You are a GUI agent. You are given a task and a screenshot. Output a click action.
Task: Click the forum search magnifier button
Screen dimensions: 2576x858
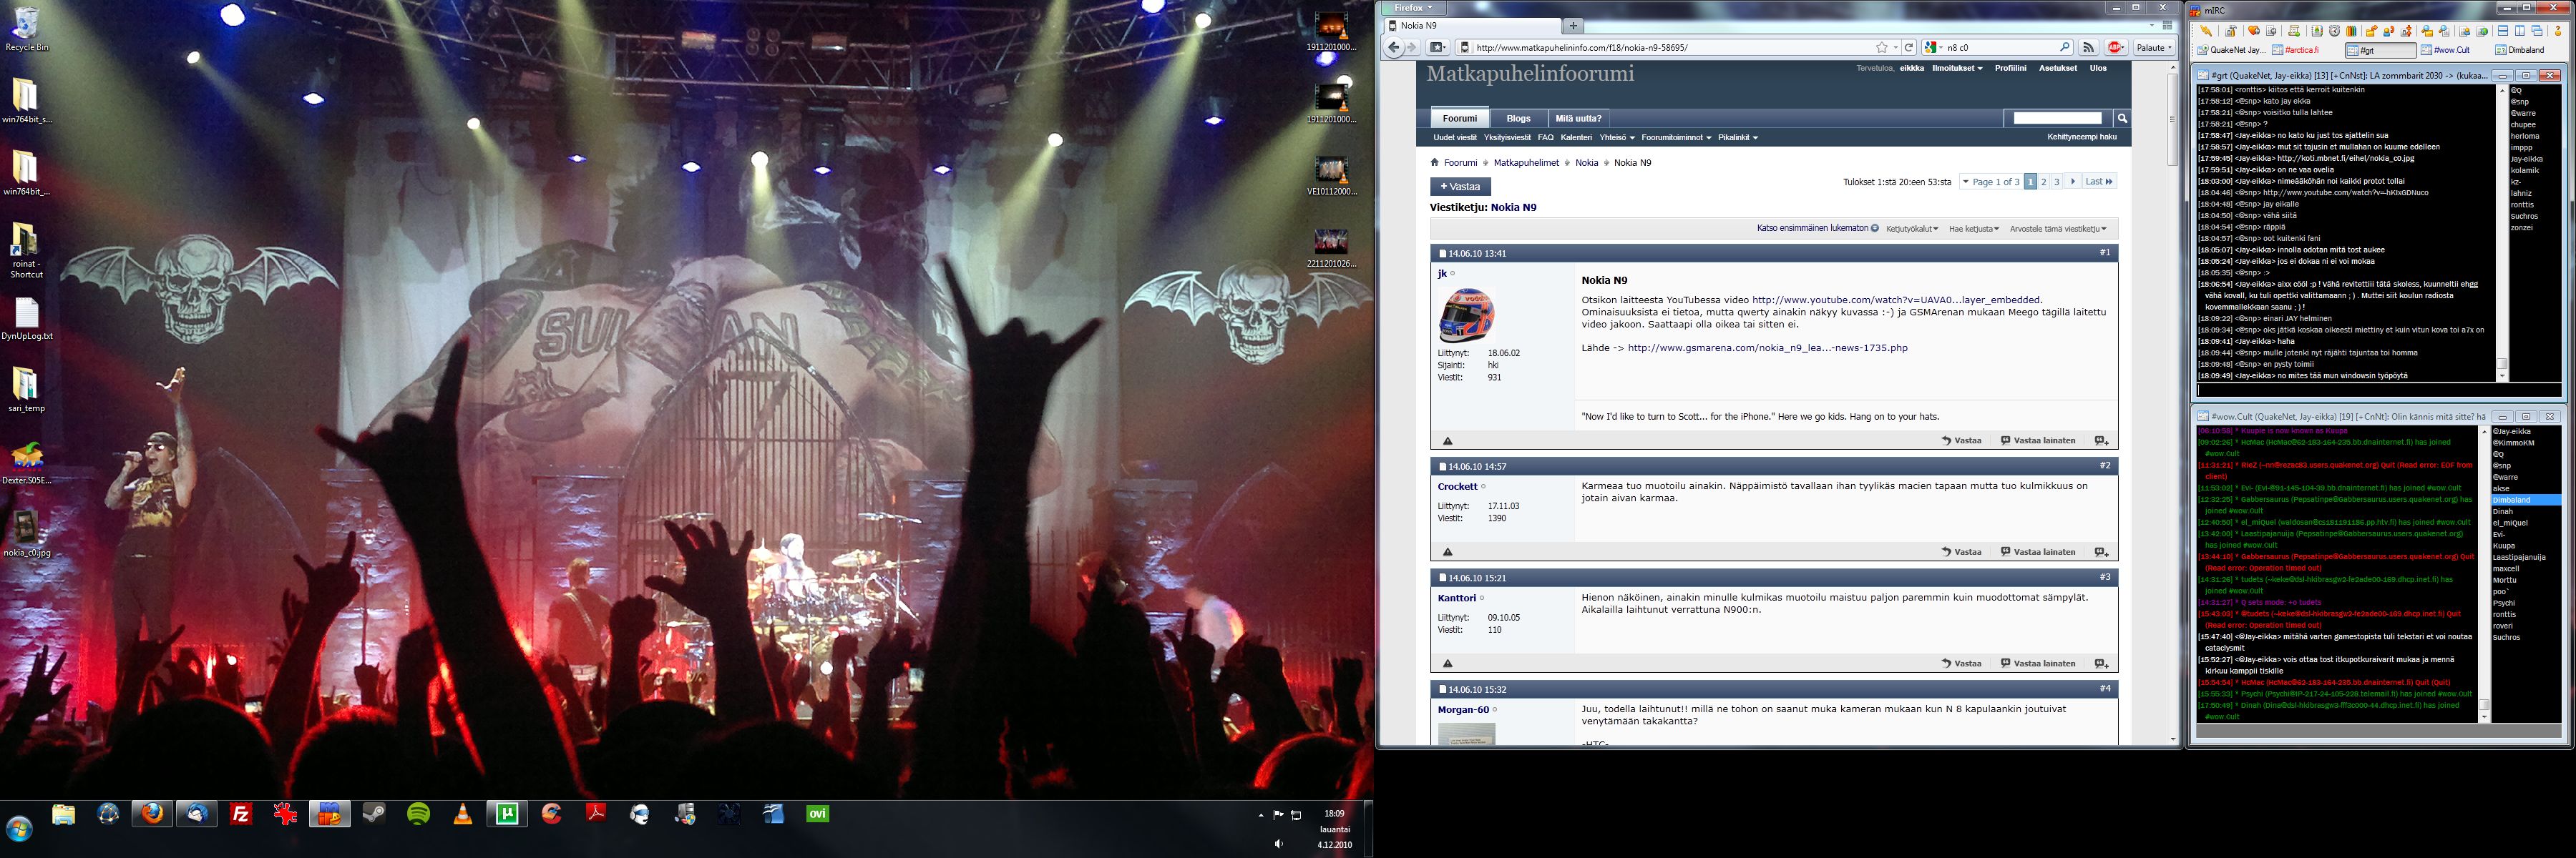(x=2122, y=118)
